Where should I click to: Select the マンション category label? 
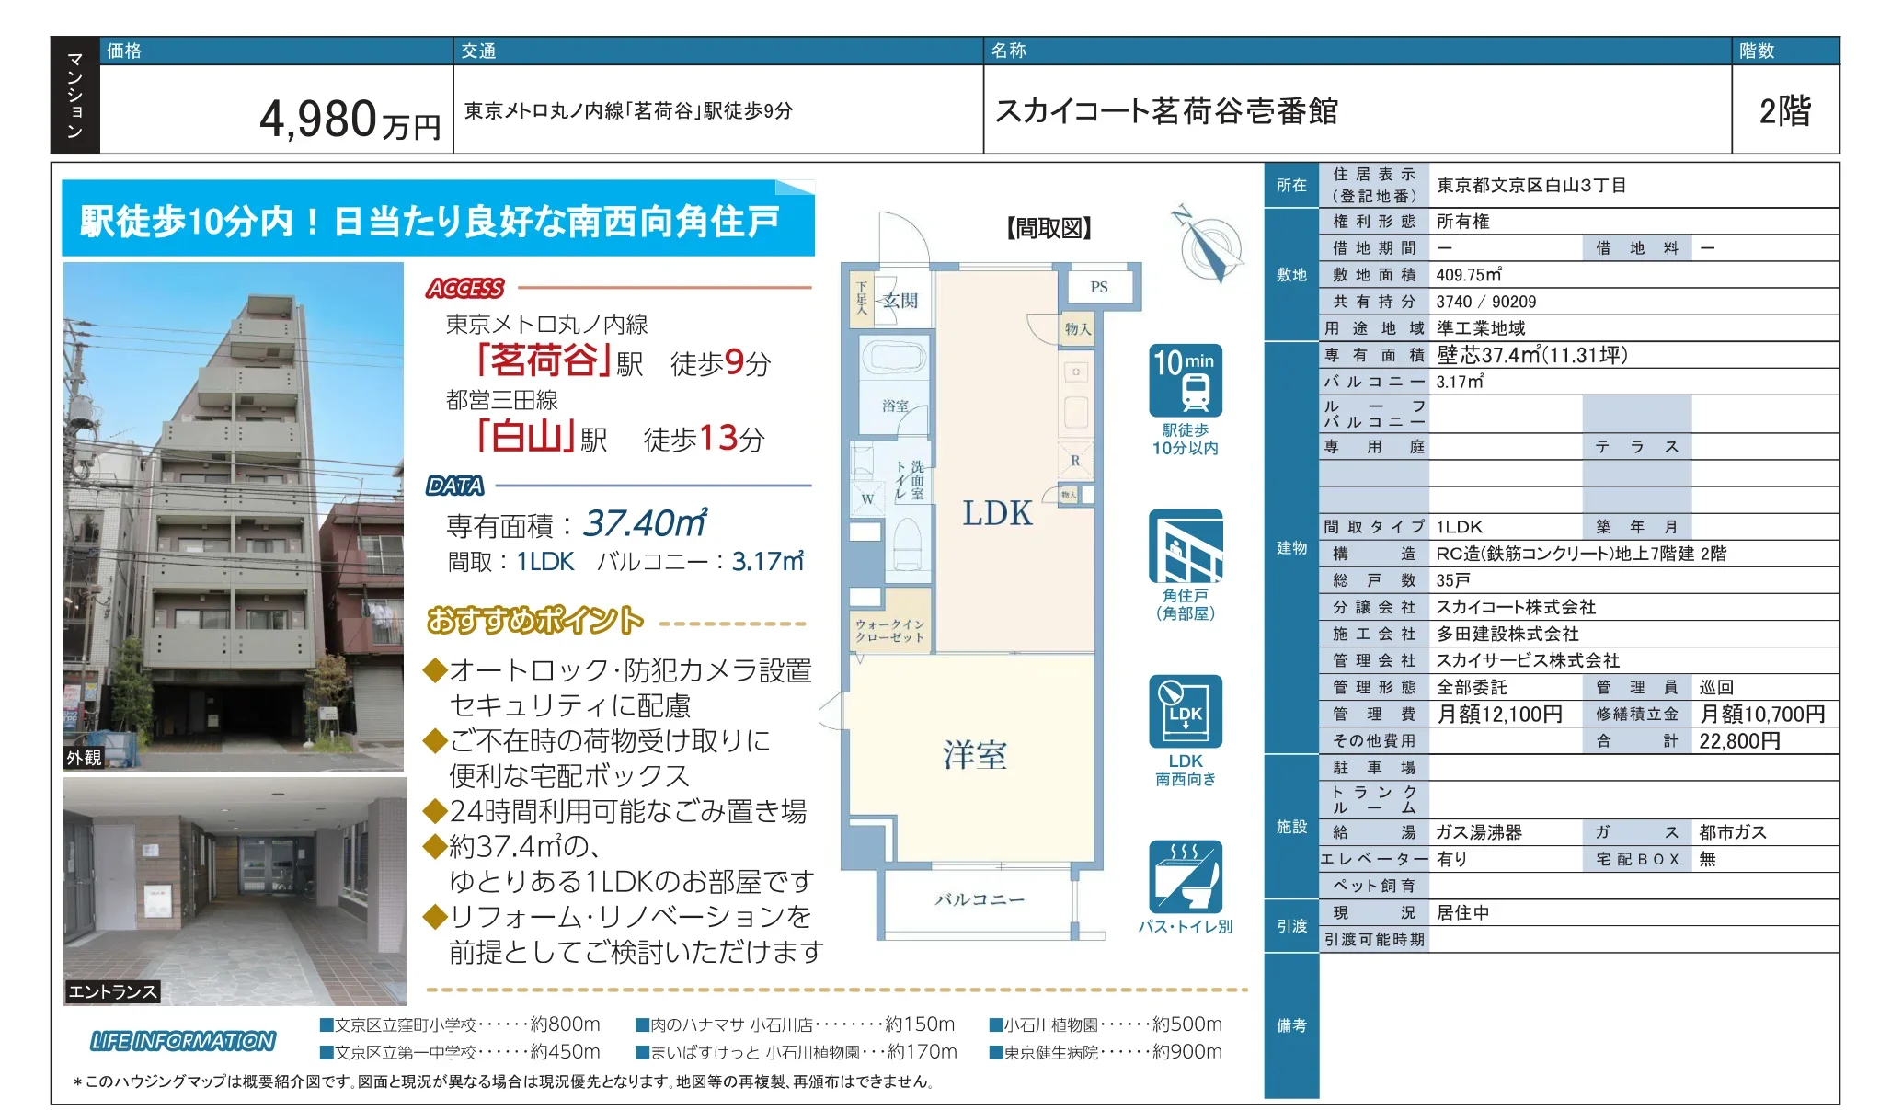coord(75,97)
